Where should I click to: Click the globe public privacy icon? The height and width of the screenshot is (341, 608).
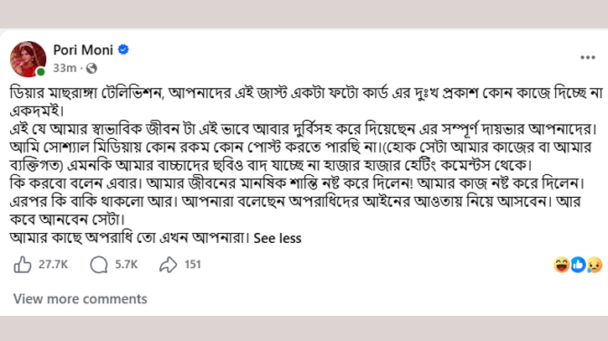click(91, 69)
